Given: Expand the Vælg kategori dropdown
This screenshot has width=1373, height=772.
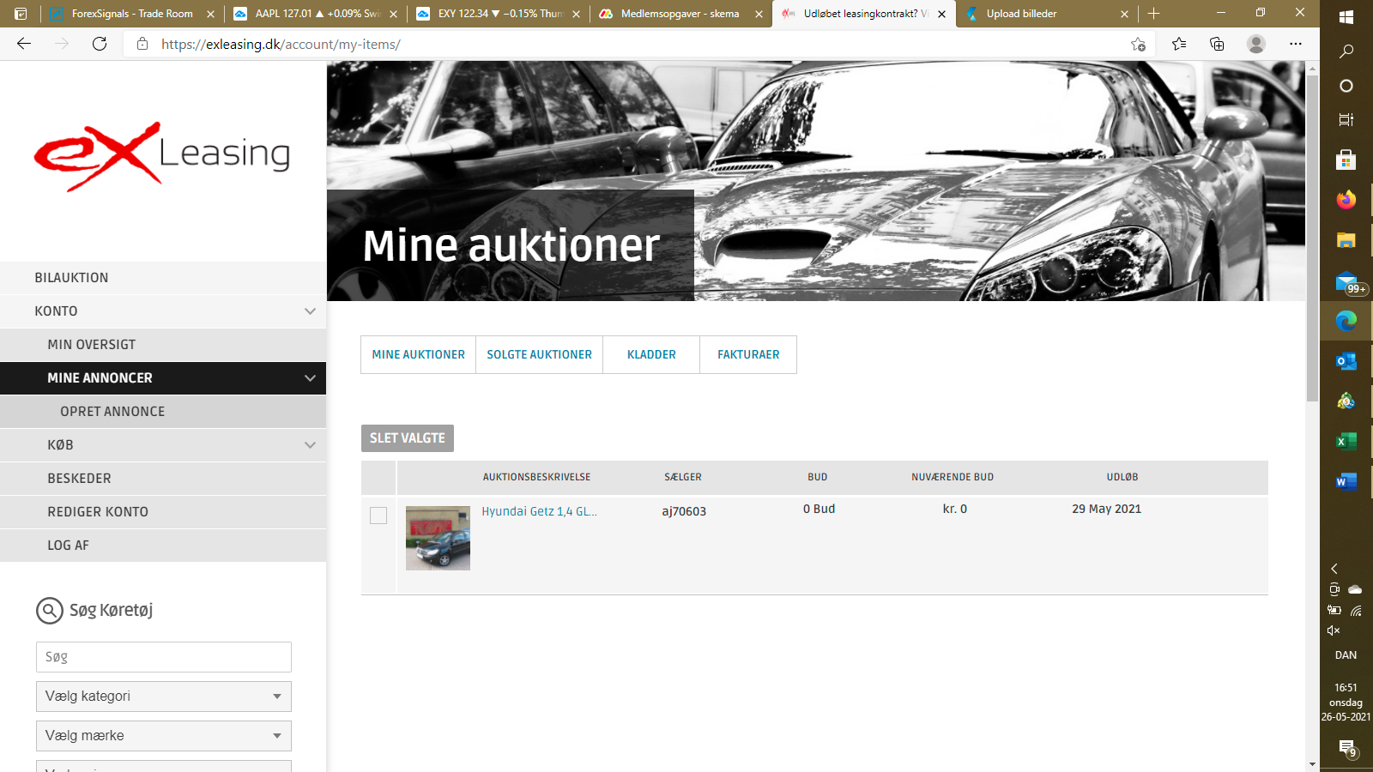Looking at the screenshot, I should tap(164, 697).
